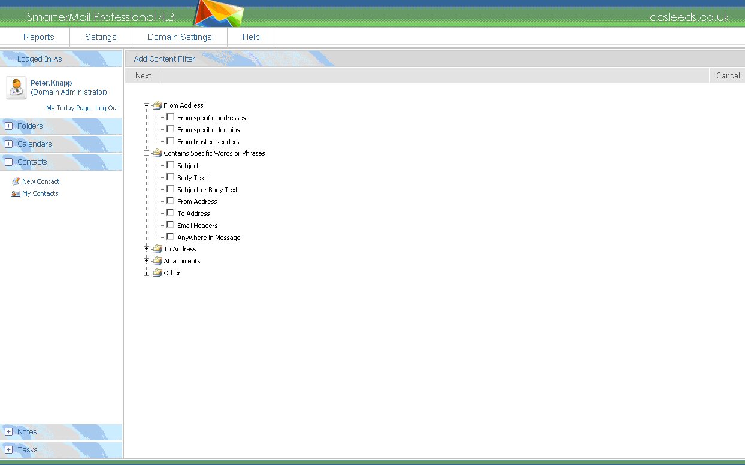
Task: Open the Domain Settings menu
Action: pyautogui.click(x=179, y=37)
